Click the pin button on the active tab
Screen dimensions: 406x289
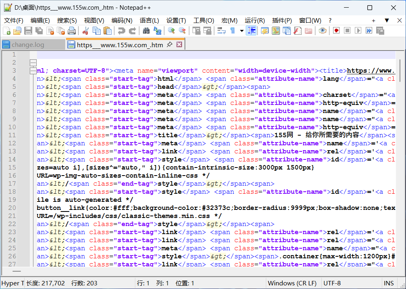[x=170, y=45]
